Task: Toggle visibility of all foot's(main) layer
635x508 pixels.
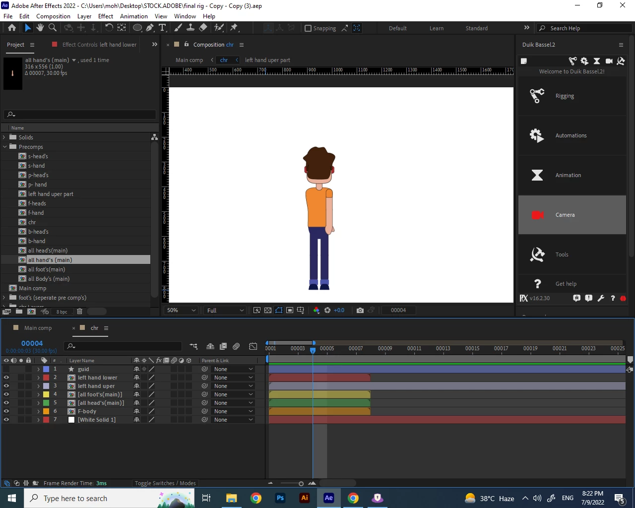Action: 6,394
